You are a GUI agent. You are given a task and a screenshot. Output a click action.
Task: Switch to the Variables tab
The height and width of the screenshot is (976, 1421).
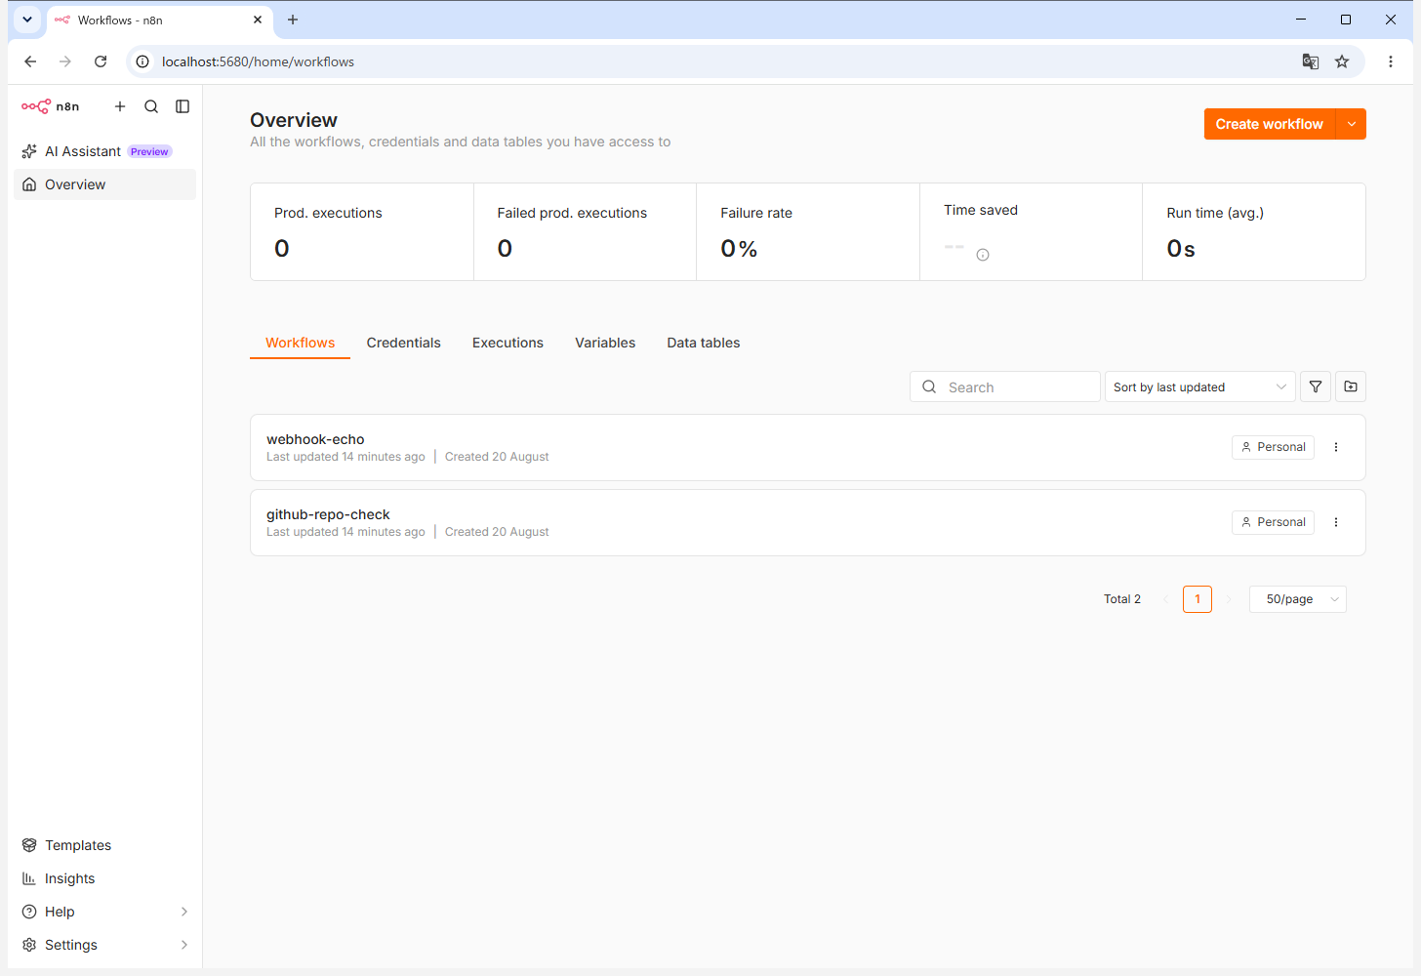[x=605, y=343]
